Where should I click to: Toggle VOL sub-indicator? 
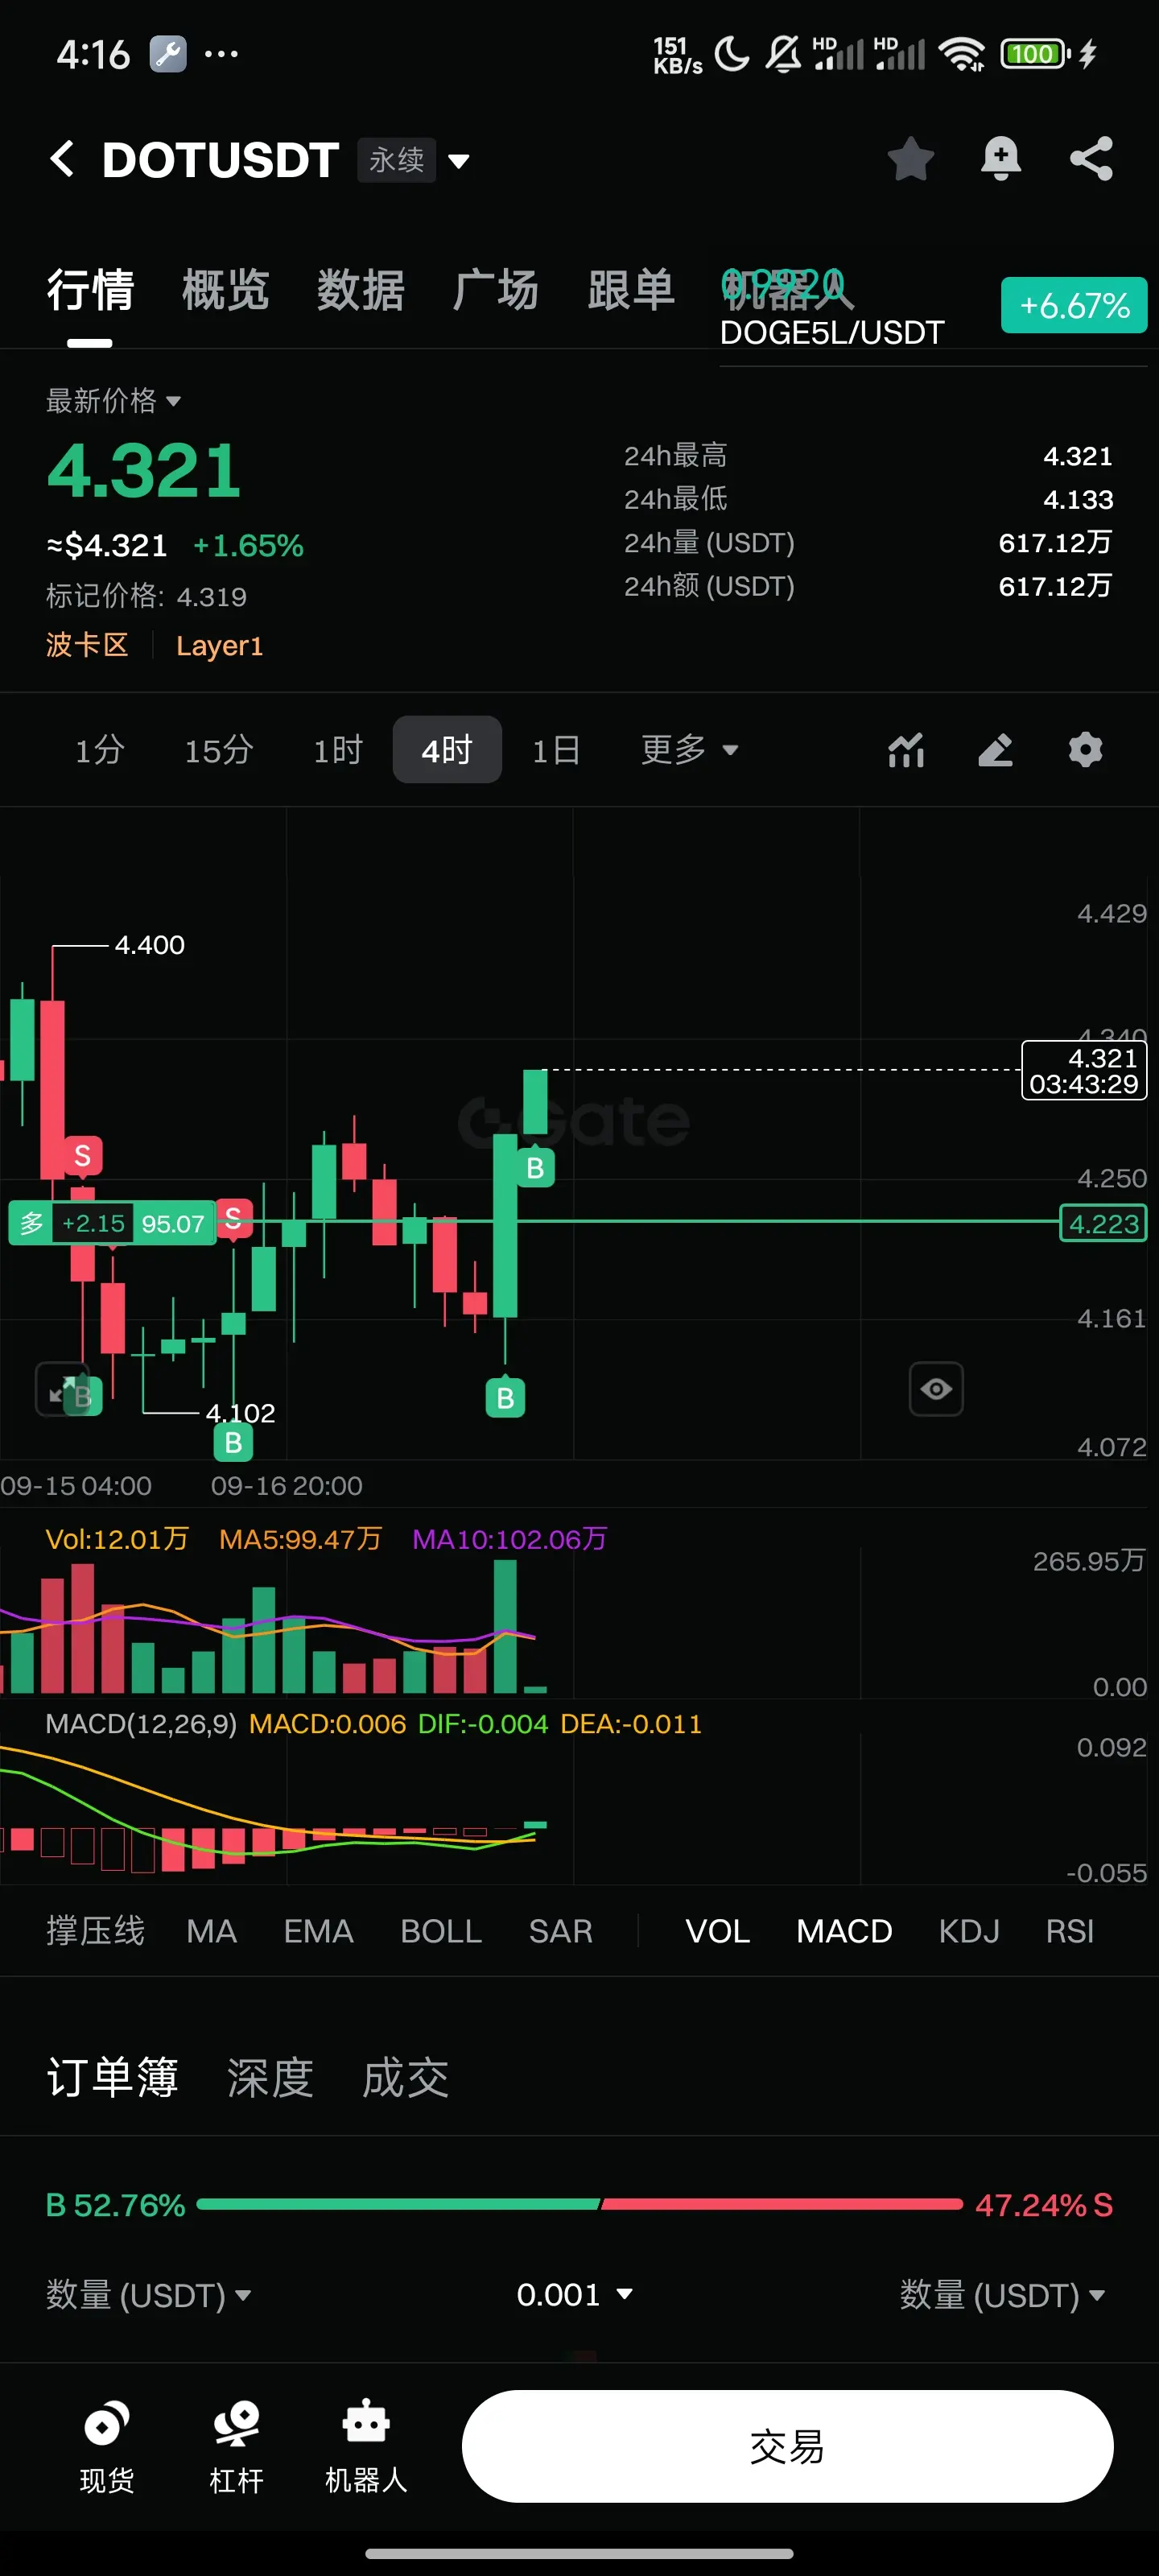pos(717,1931)
